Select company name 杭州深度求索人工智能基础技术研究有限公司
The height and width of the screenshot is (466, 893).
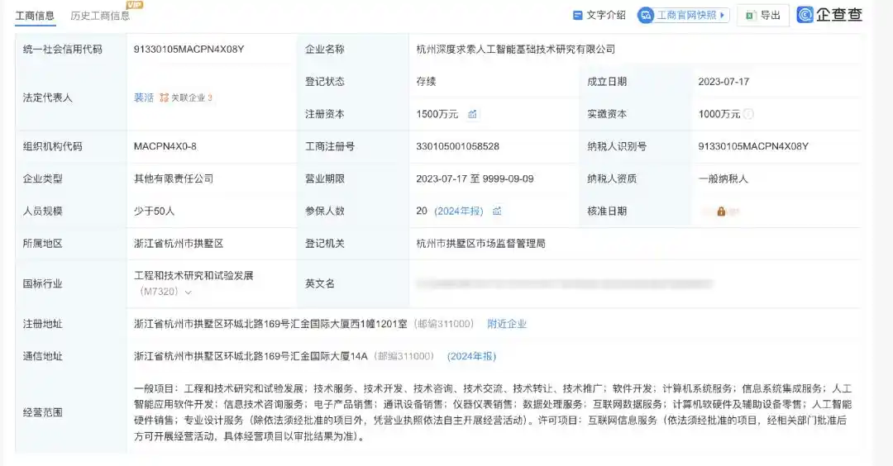pos(515,50)
